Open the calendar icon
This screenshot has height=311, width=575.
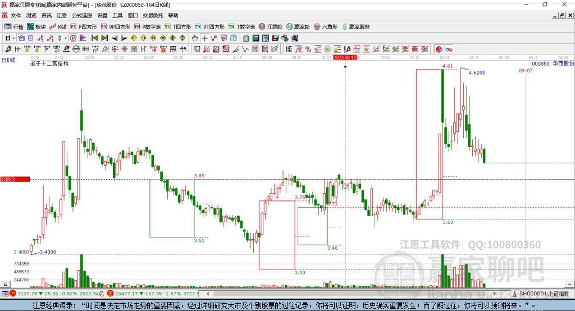(x=246, y=38)
